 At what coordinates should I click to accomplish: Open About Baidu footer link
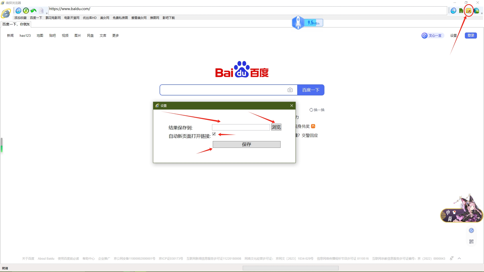46,259
